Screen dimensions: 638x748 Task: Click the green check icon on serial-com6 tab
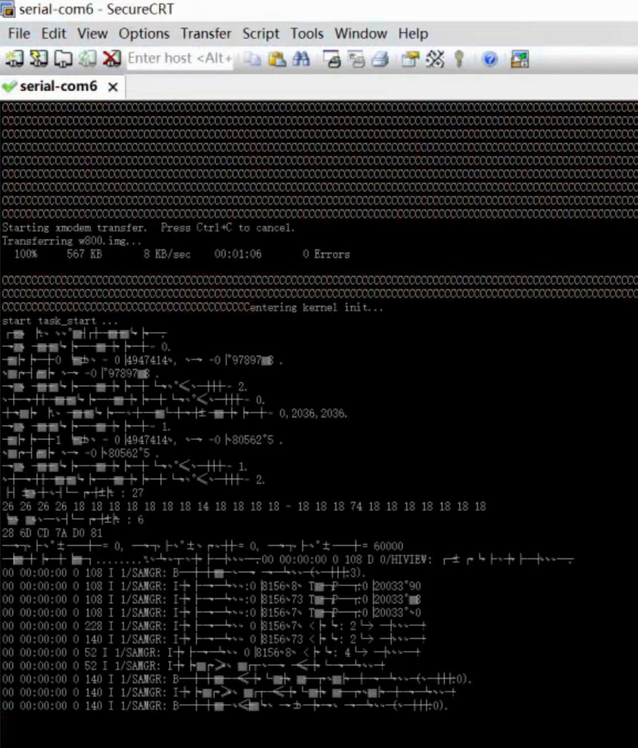pyautogui.click(x=9, y=87)
